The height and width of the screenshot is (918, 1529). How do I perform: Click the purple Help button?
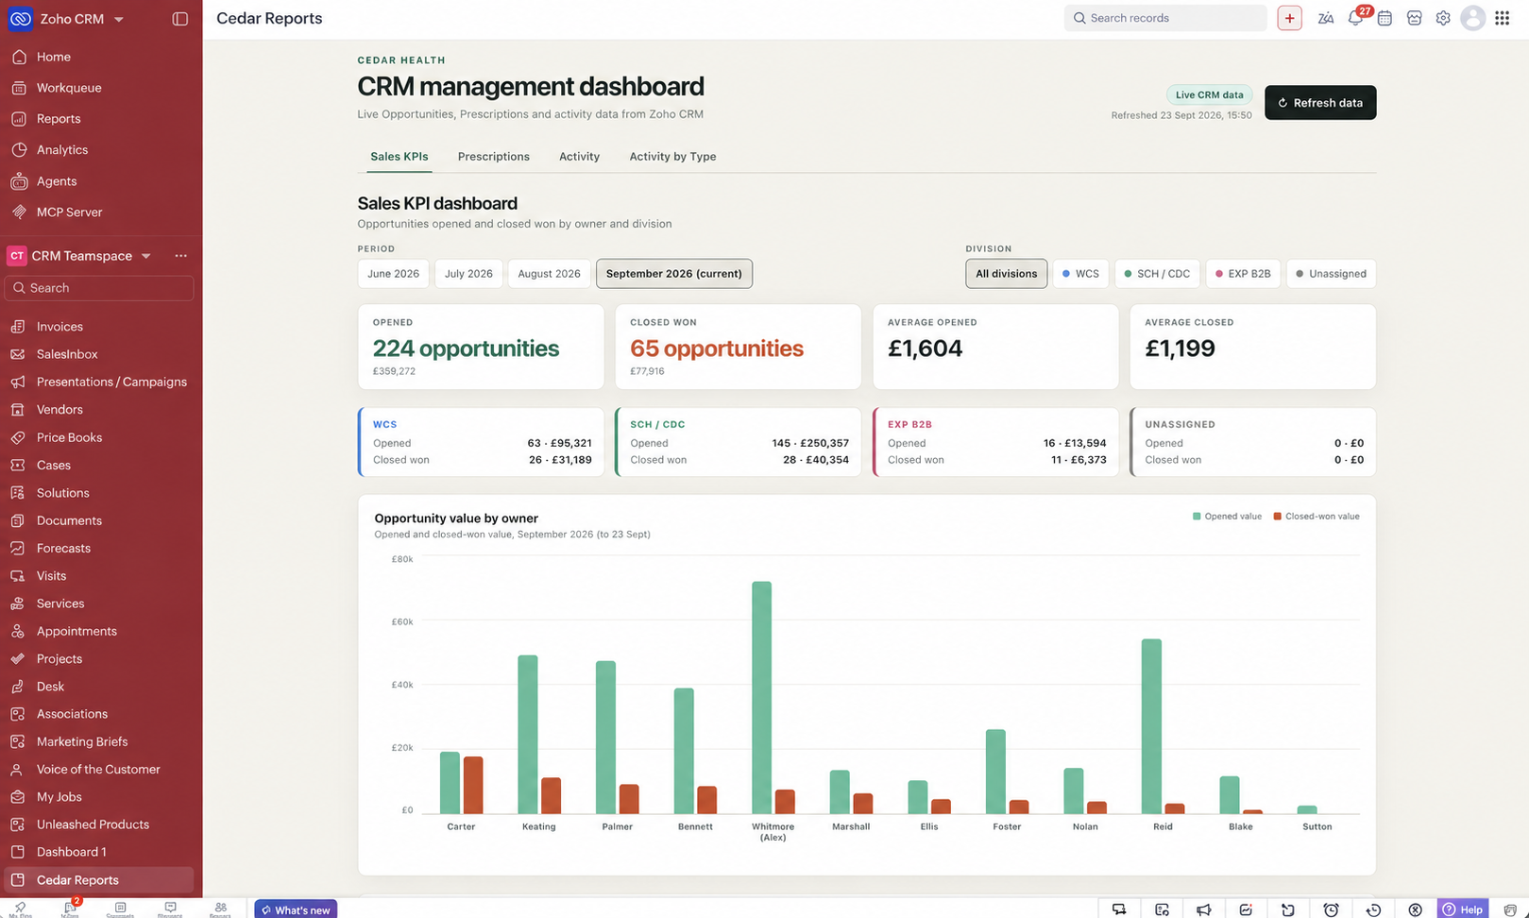coord(1462,909)
